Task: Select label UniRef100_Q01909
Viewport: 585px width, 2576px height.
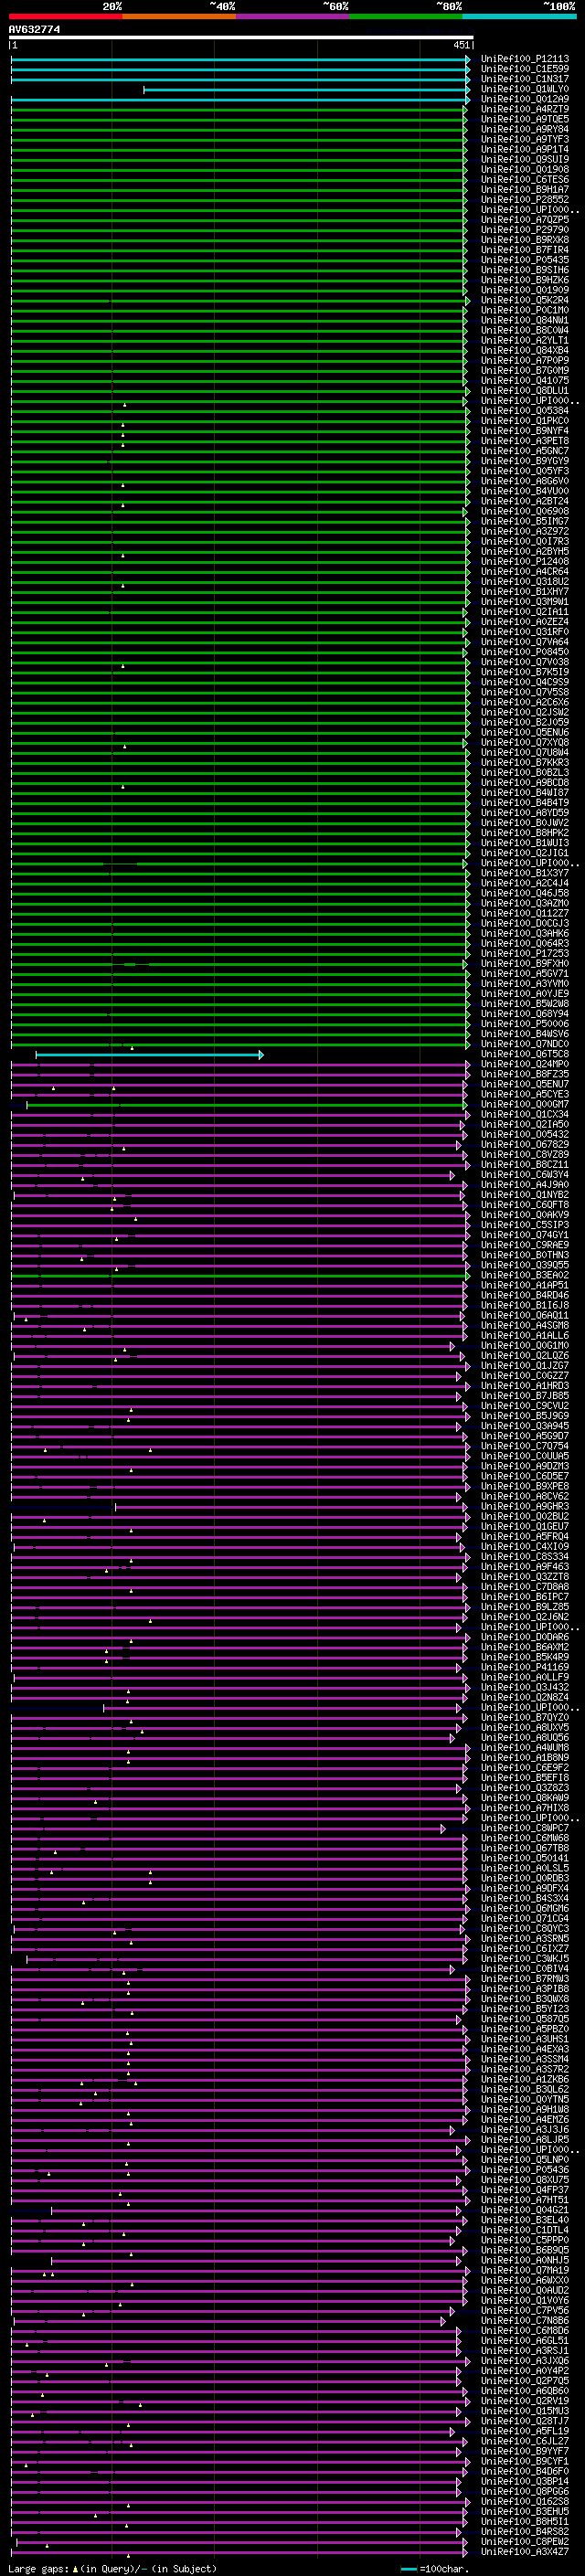Action: [x=525, y=290]
